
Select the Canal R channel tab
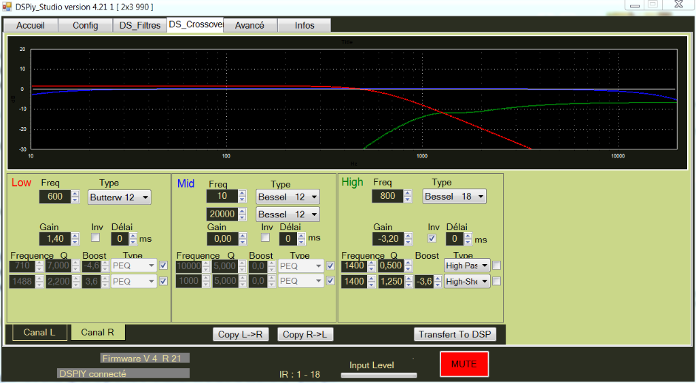(x=97, y=332)
